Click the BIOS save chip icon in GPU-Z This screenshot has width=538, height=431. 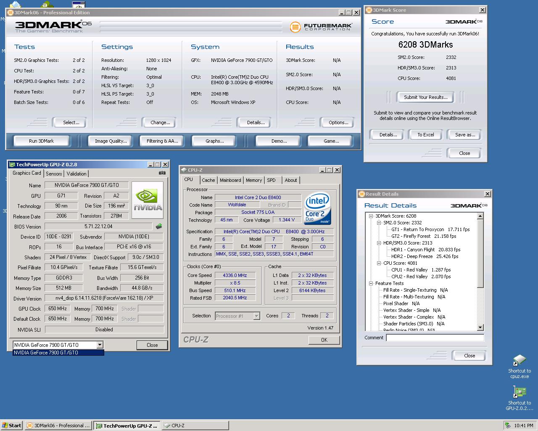pyautogui.click(x=159, y=226)
